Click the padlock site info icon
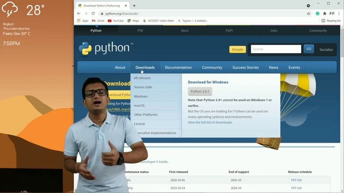The width and height of the screenshot is (344, 193). (x=102, y=13)
